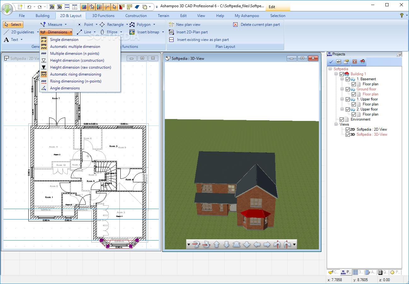Tile windows vertically icon

(74, 7)
